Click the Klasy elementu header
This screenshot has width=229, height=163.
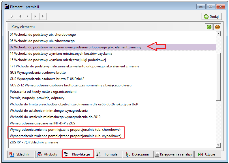23,27
